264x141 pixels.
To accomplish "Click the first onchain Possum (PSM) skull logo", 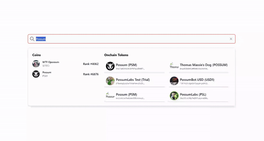I will click(x=110, y=66).
